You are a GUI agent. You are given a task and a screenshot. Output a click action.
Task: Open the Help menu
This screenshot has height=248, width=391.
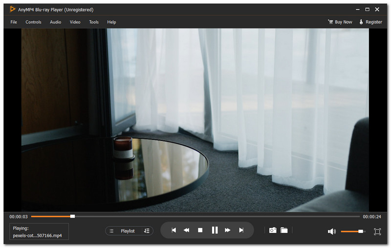coord(111,22)
